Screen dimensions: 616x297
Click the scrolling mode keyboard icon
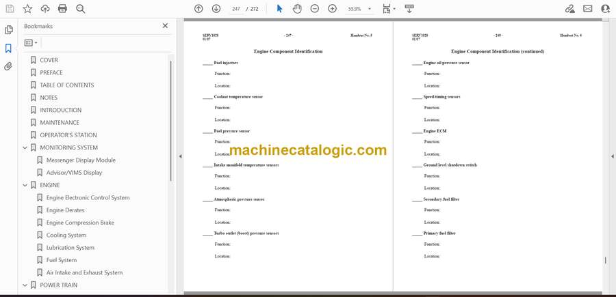pyautogui.click(x=409, y=9)
